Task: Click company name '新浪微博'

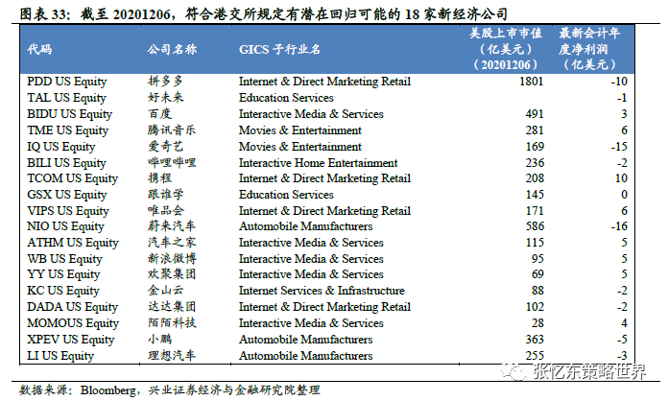Action: (x=172, y=258)
